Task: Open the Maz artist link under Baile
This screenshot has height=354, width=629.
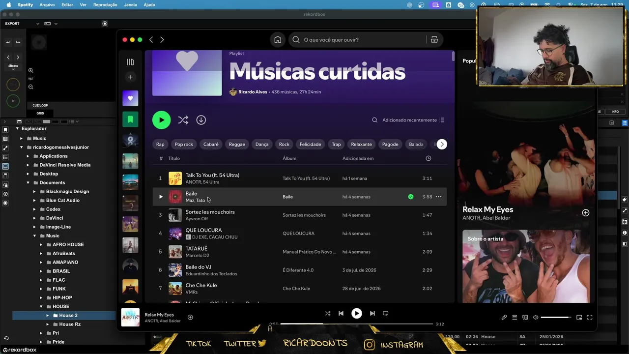Action: pos(190,201)
